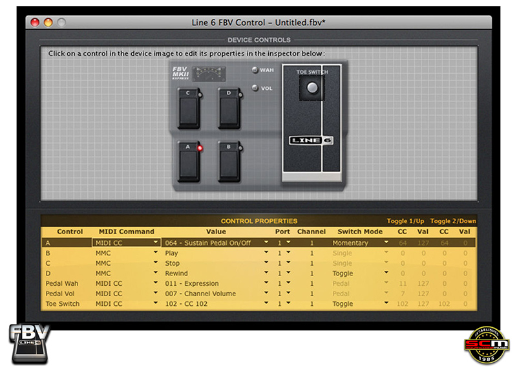
Task: Click the expression pedal treadle
Action: click(x=311, y=122)
